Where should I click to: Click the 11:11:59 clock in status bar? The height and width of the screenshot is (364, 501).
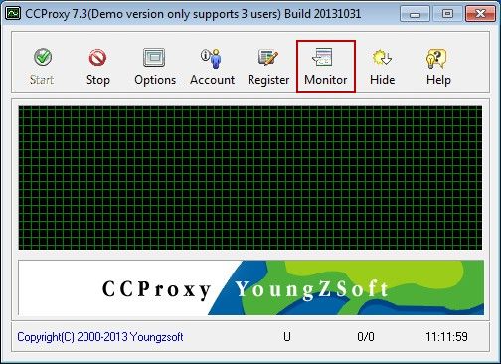click(x=446, y=337)
